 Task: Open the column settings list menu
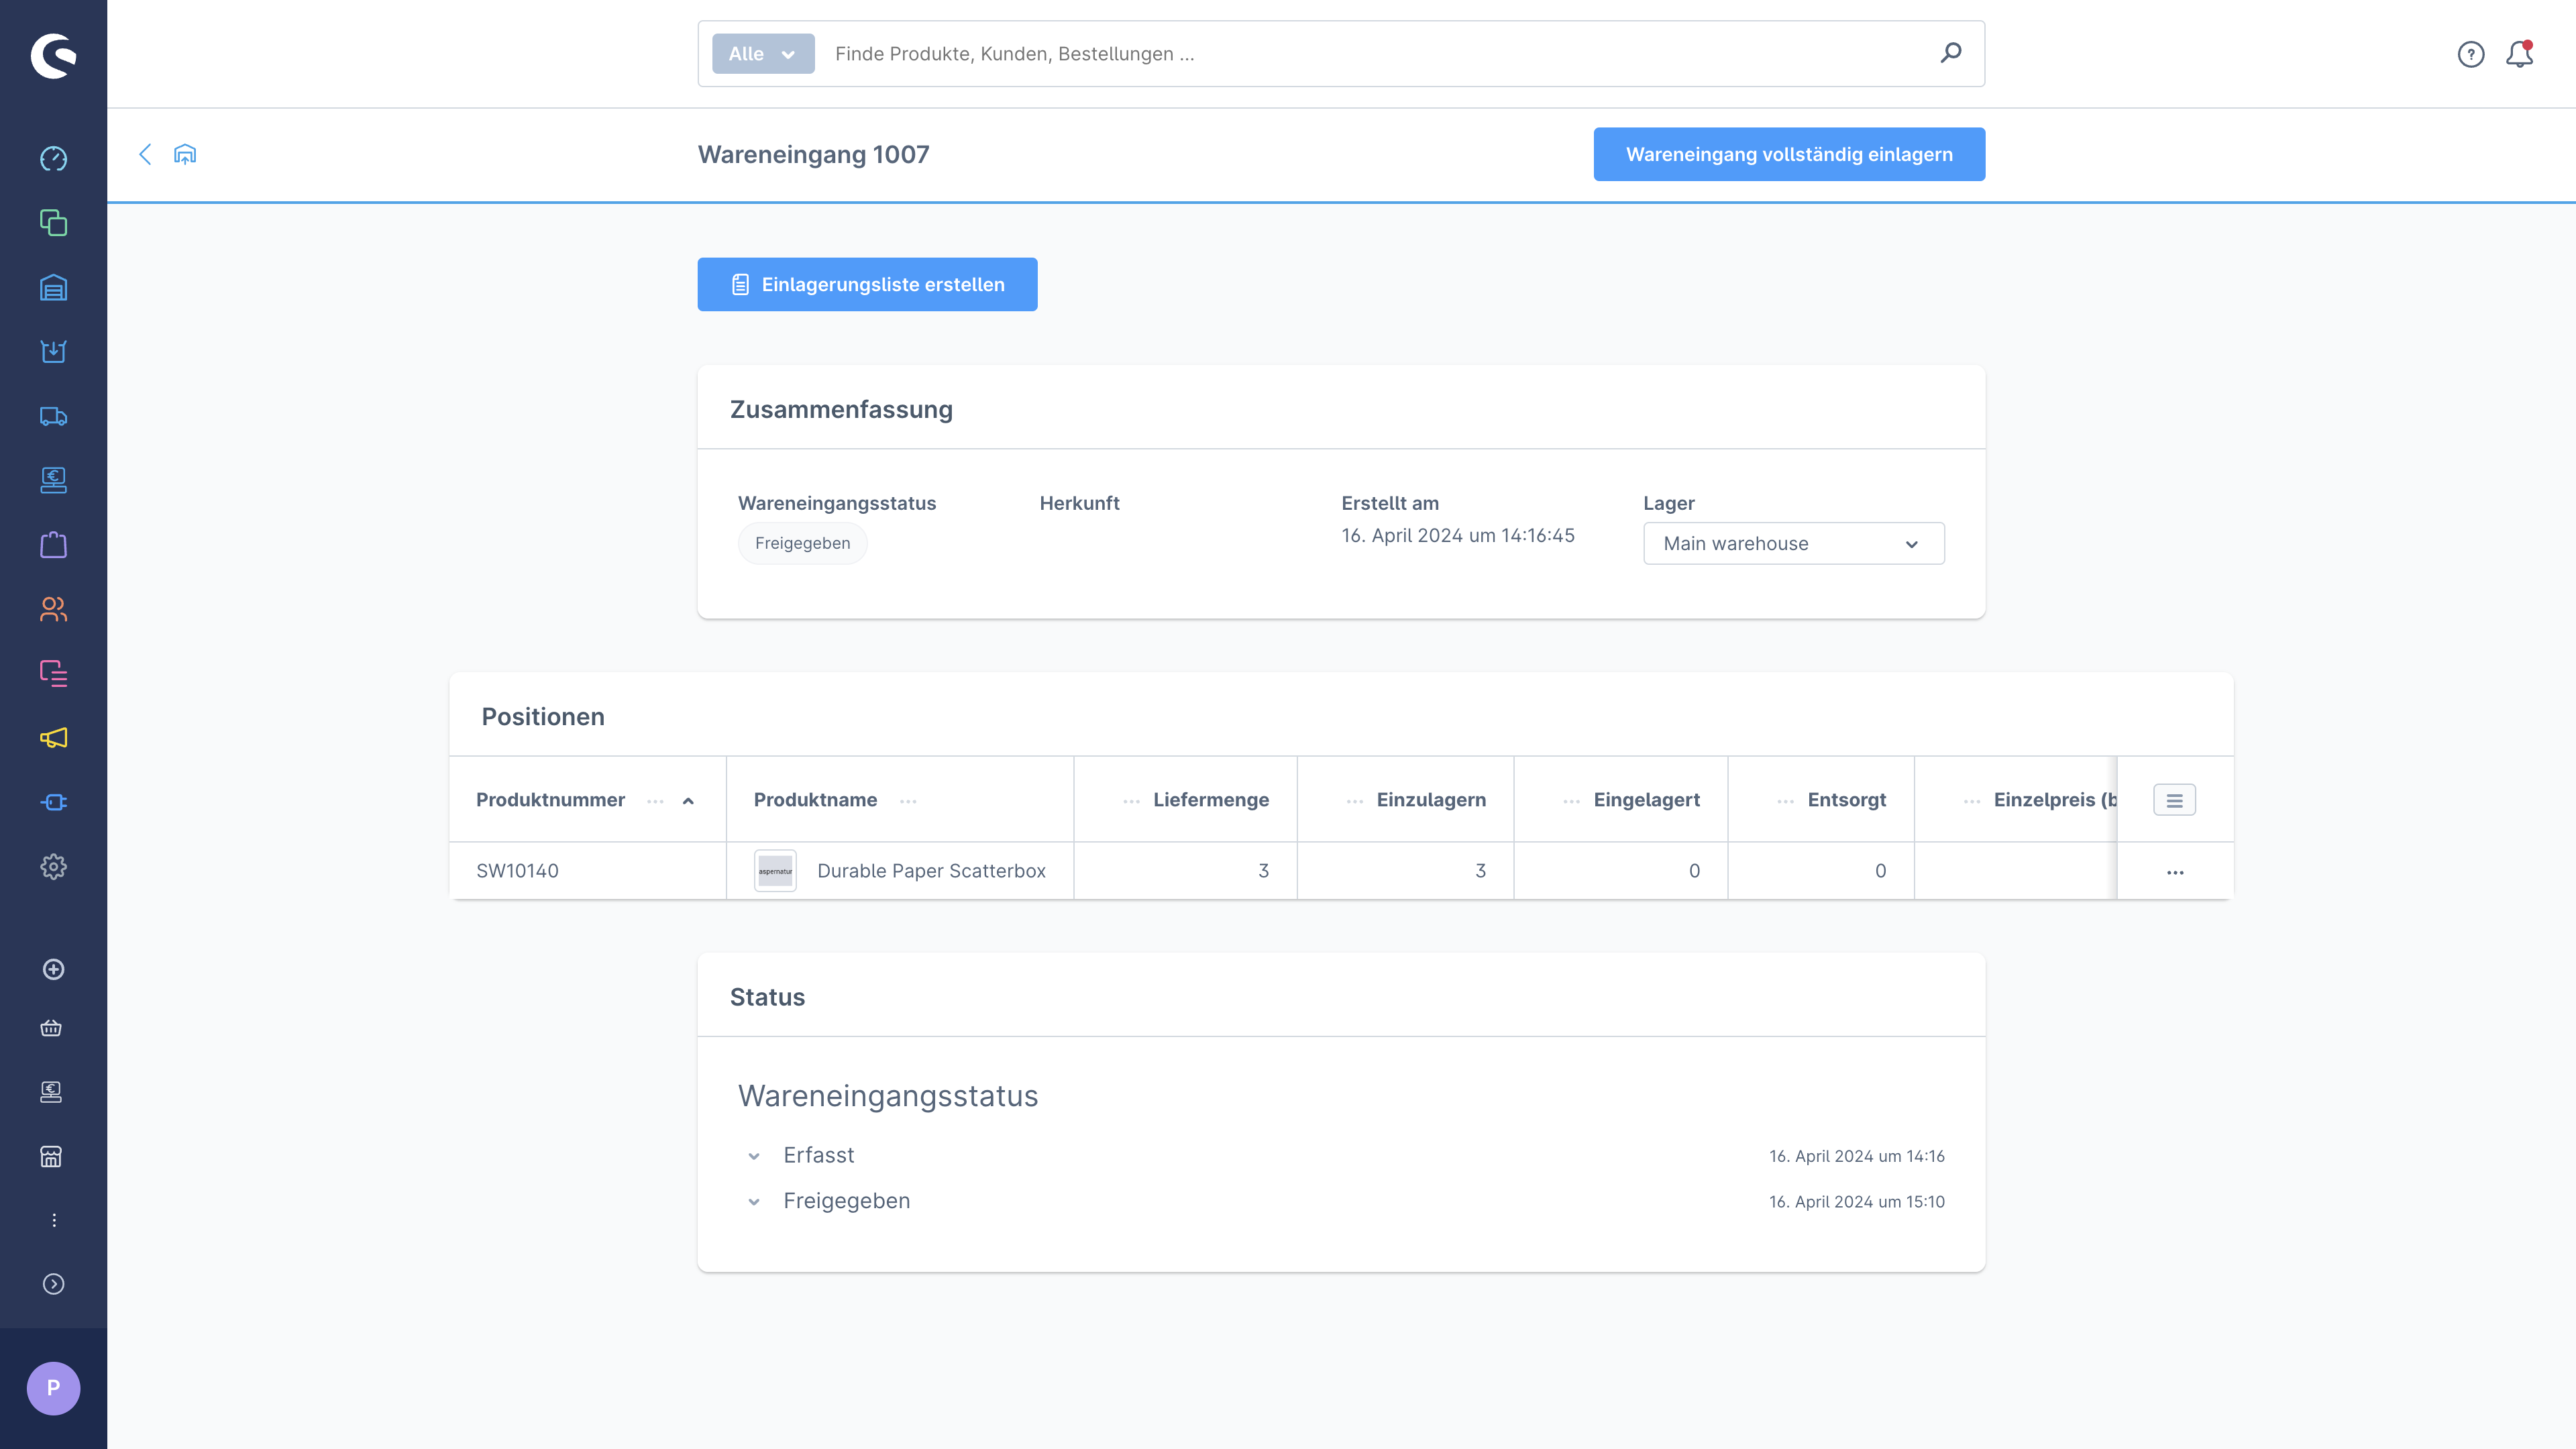coord(2174,800)
